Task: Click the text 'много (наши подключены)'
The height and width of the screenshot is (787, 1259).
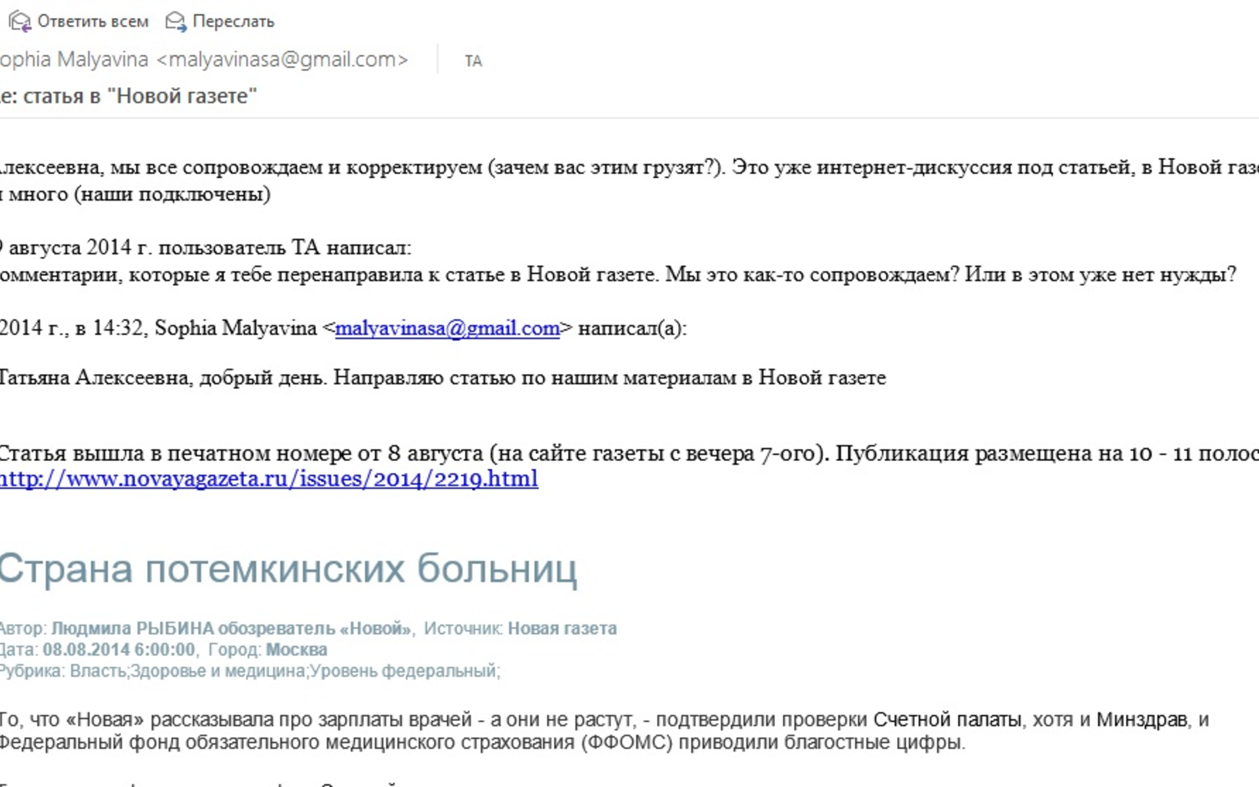Action: (x=140, y=194)
